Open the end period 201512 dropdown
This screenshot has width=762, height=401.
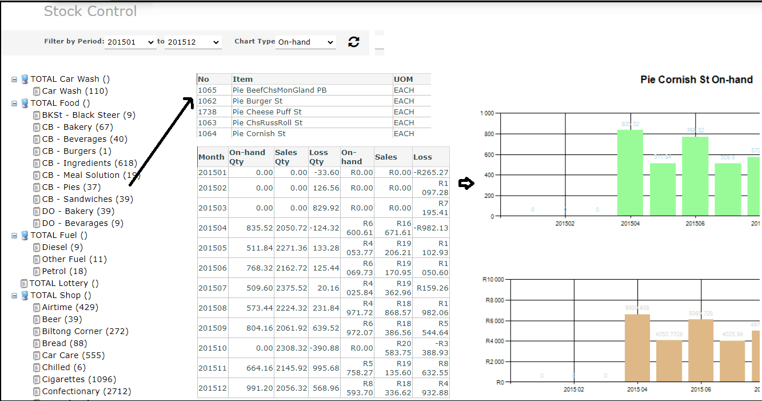pos(193,42)
